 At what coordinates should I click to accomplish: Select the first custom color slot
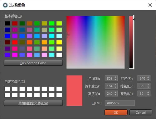point(7,89)
